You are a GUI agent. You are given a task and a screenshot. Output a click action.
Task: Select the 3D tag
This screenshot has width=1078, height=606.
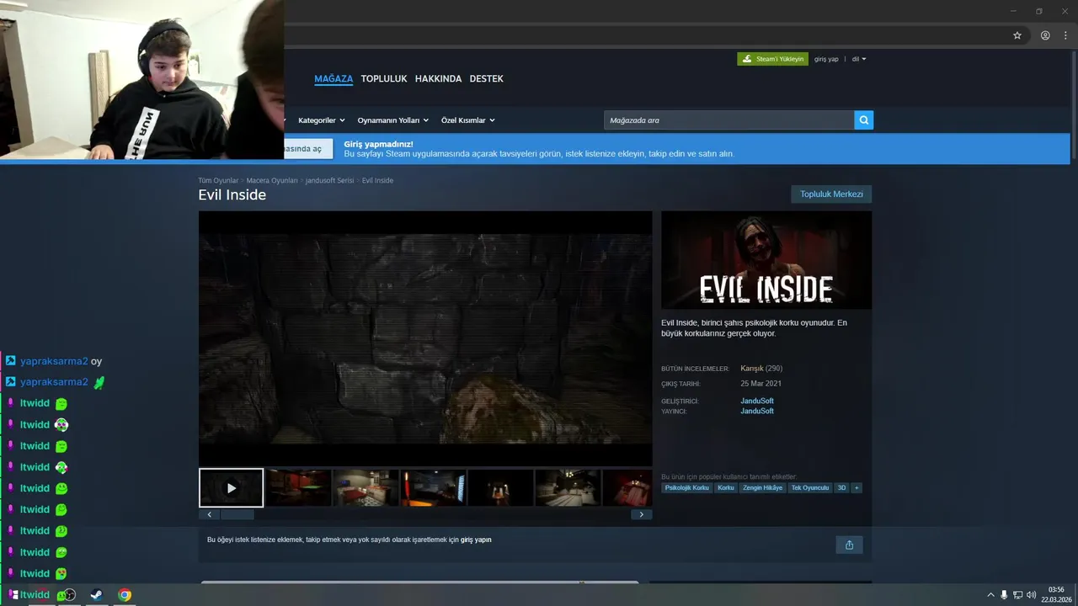click(x=841, y=488)
